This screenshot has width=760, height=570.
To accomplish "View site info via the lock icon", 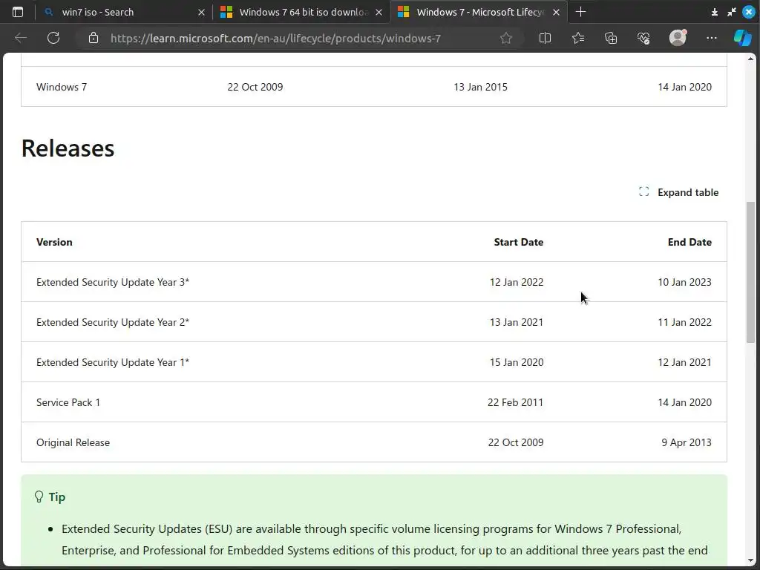I will point(94,38).
